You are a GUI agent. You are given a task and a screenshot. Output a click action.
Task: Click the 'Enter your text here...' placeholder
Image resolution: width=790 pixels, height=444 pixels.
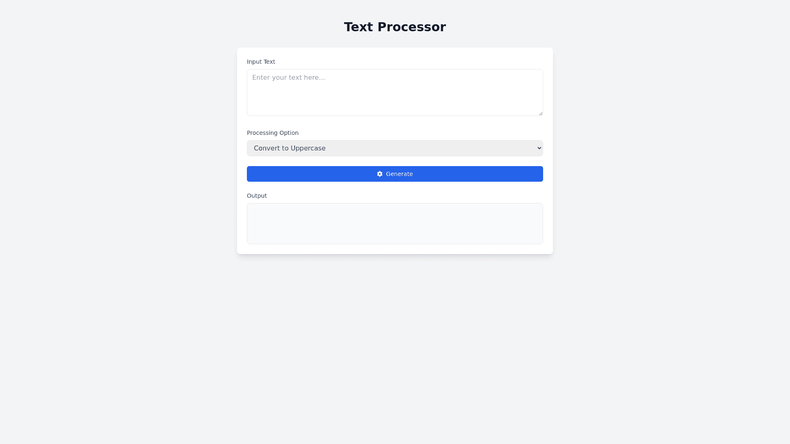[288, 78]
